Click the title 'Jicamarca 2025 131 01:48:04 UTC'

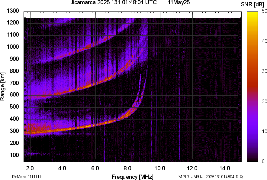point(114,2)
